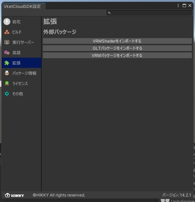The image size is (195, 202).
Task: Click the purple 言語 language icon
Action: 7,52
